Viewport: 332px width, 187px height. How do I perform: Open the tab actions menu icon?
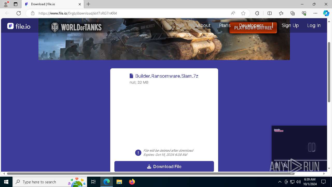[x=16, y=4]
